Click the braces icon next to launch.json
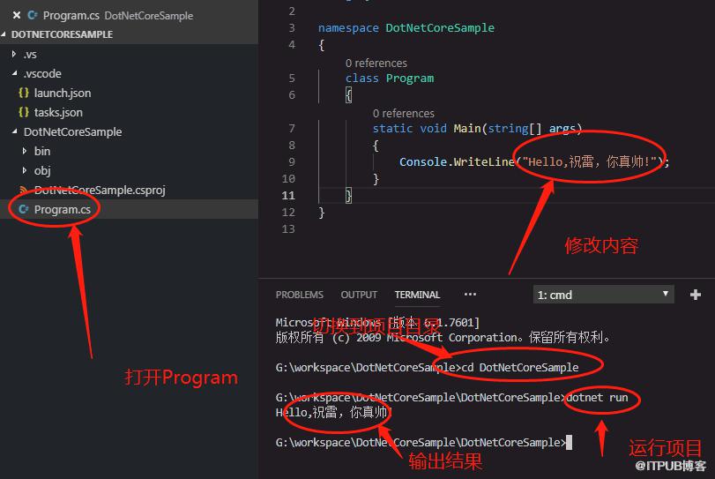Image resolution: width=715 pixels, height=479 pixels. (24, 93)
